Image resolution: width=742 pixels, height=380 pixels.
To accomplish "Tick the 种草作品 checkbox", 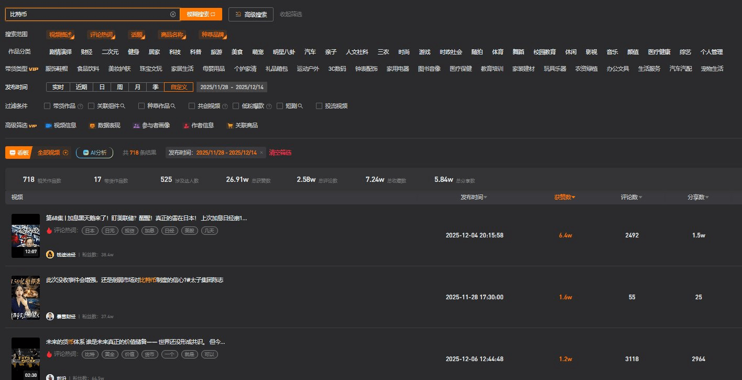I will [141, 106].
